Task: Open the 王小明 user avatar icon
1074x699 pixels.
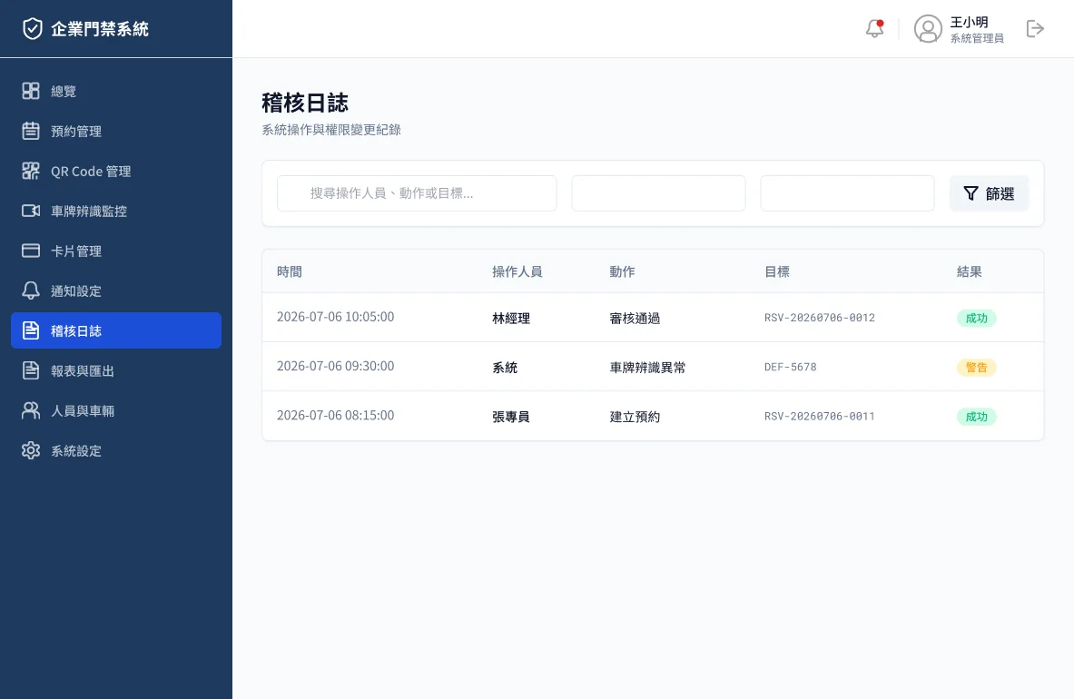Action: pos(928,29)
